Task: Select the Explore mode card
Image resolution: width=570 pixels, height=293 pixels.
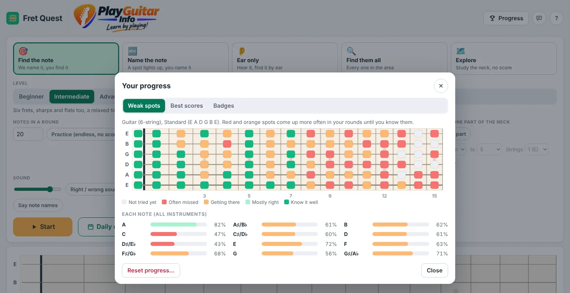Action: (x=503, y=59)
